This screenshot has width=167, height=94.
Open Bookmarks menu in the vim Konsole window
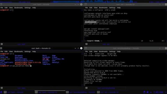point(103,8)
